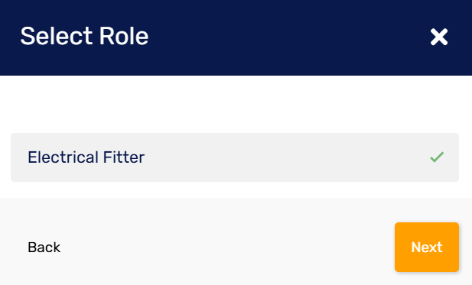Toggle the Electrical Fitter row selection
The width and height of the screenshot is (472, 285).
click(235, 157)
